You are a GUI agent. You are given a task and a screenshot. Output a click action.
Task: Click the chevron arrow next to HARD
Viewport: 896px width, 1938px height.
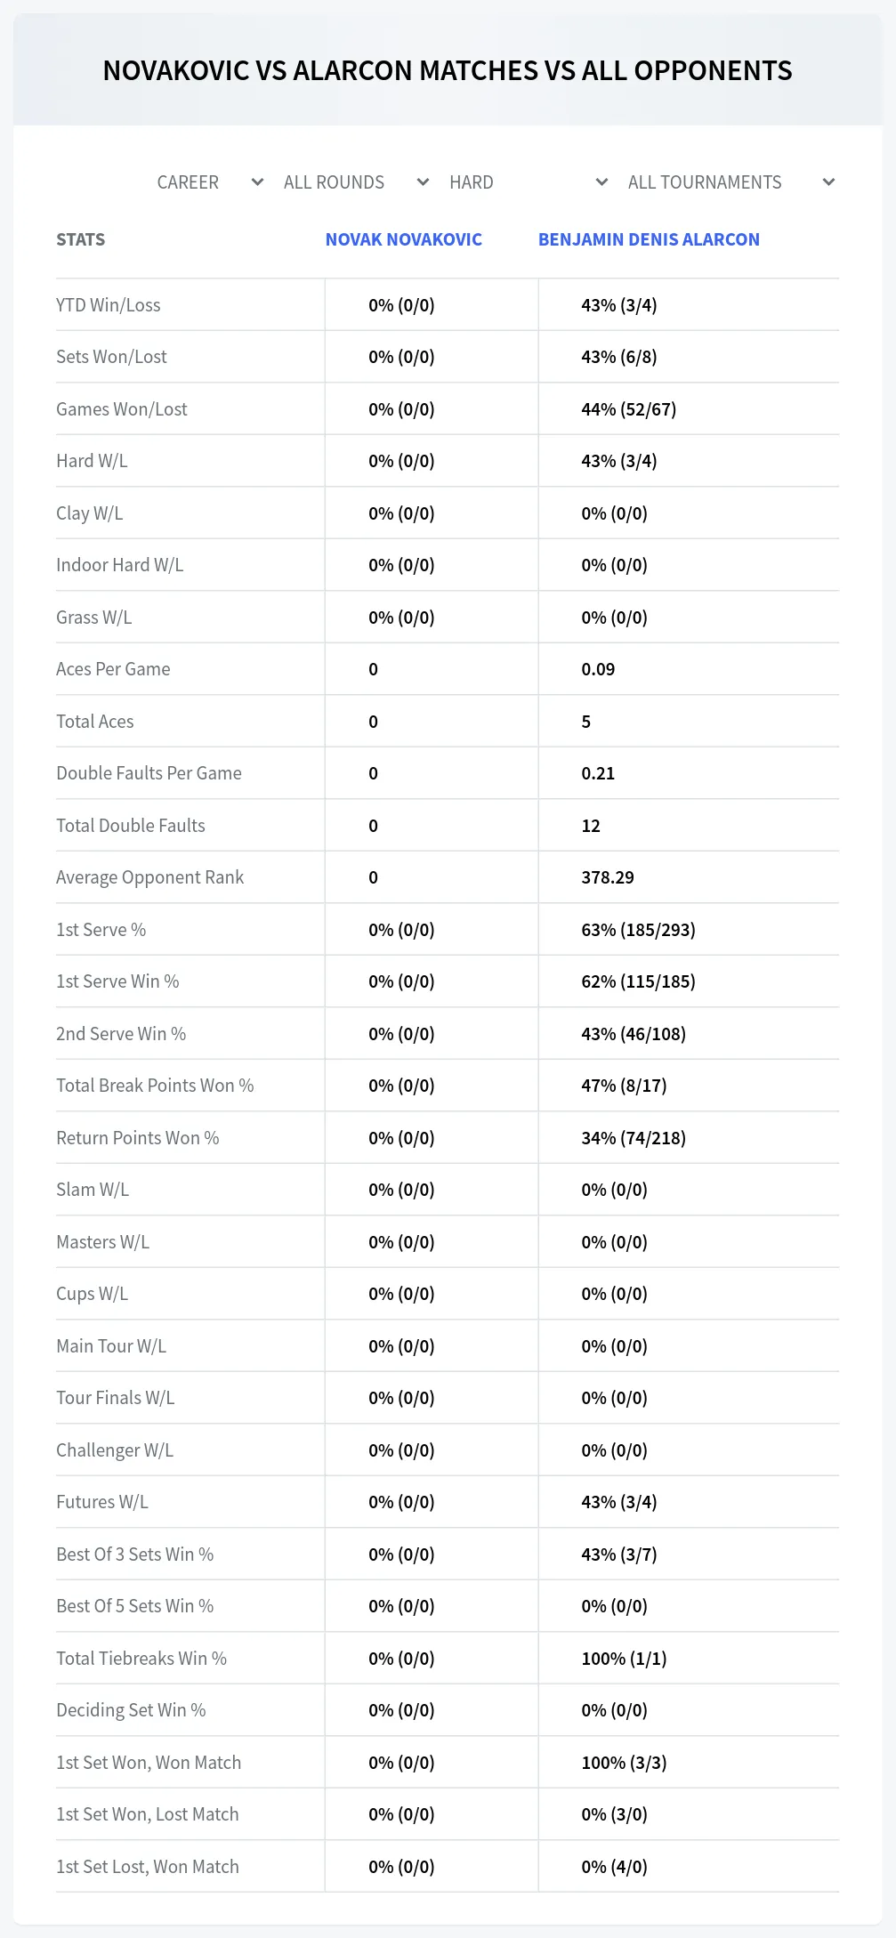[601, 182]
